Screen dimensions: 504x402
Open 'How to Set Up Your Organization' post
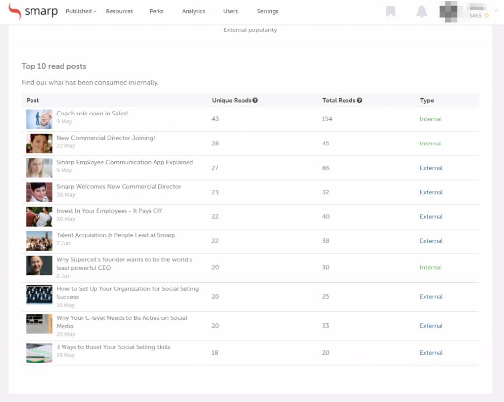[127, 292]
